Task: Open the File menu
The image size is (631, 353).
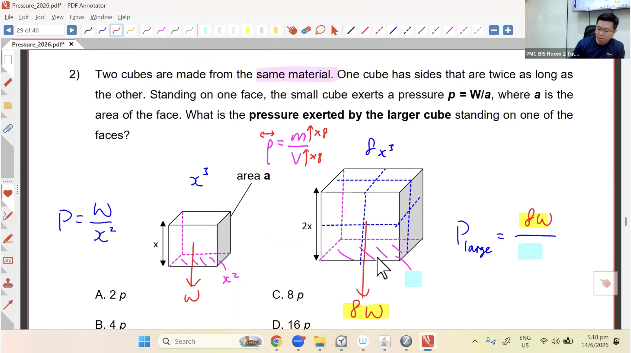Action: [x=9, y=17]
